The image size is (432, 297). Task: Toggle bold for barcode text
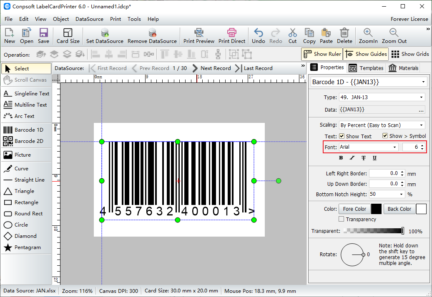click(341, 158)
